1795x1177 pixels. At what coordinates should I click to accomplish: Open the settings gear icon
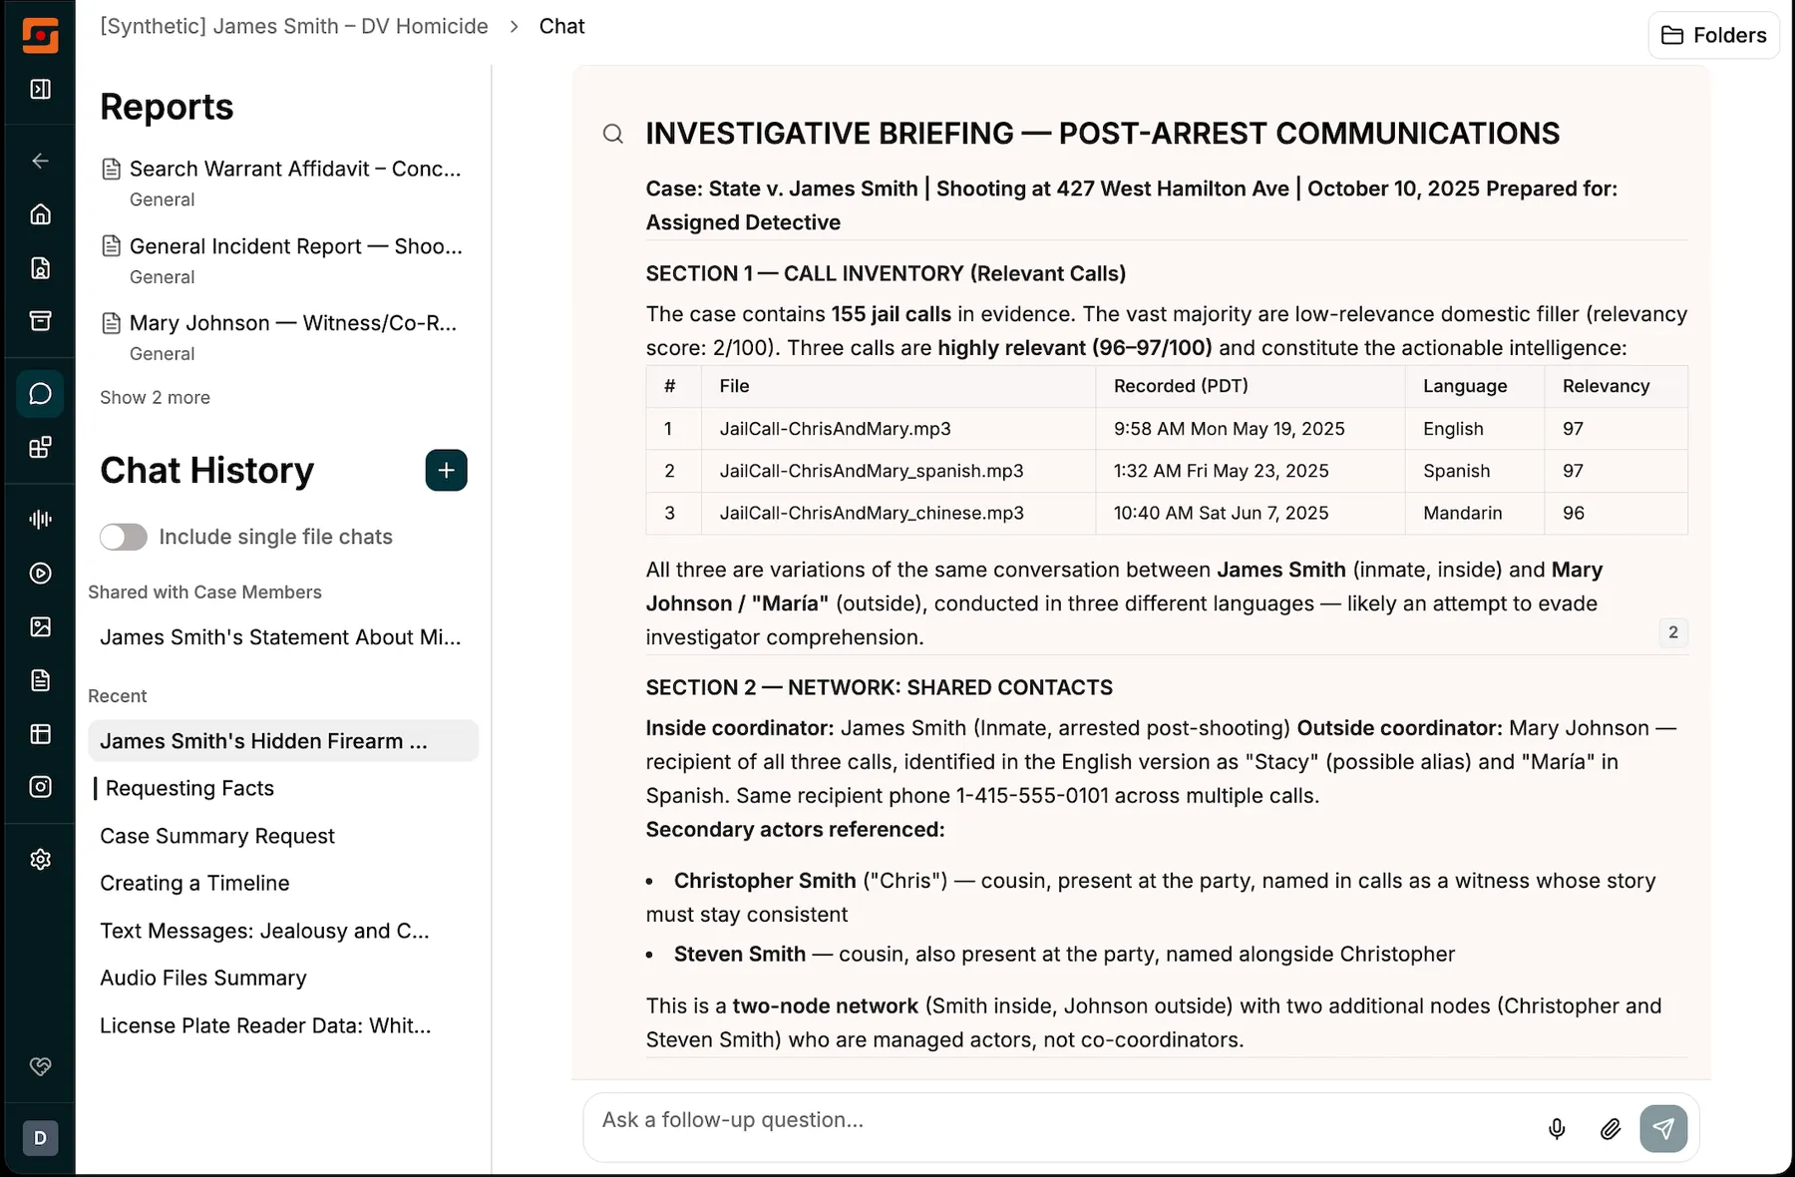click(40, 860)
